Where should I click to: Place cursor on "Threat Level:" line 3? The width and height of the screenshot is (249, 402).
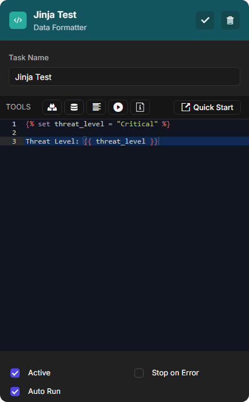click(x=52, y=141)
